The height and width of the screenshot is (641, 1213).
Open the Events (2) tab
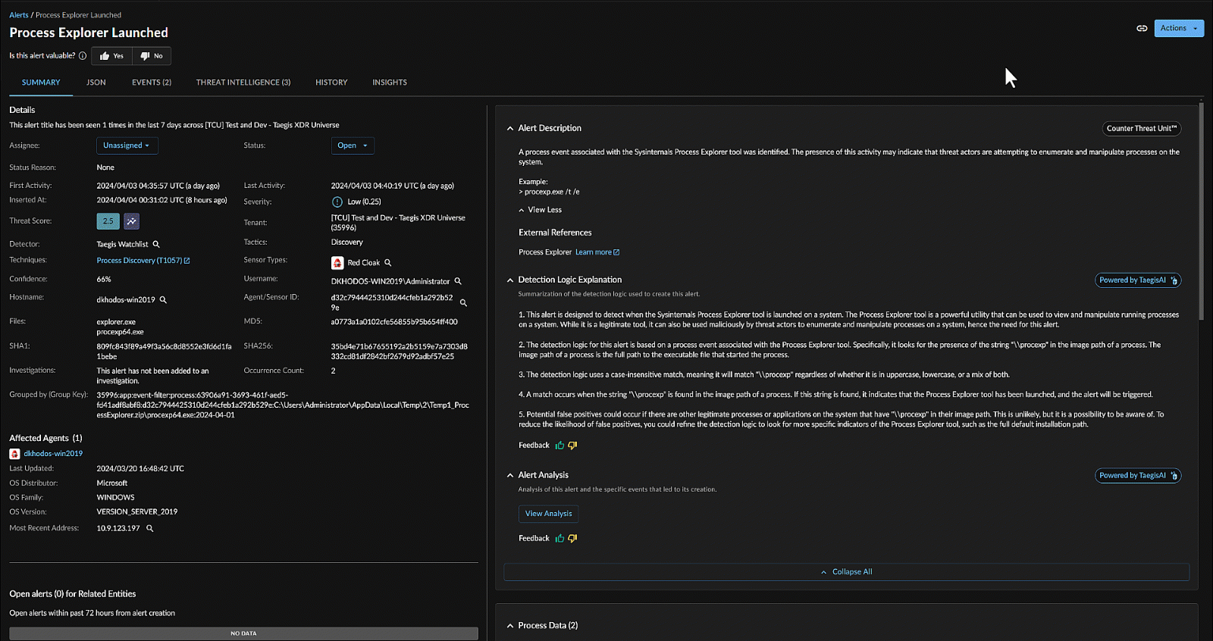152,83
